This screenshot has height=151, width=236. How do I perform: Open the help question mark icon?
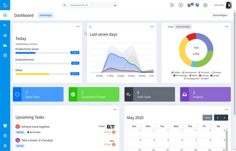point(197,5)
